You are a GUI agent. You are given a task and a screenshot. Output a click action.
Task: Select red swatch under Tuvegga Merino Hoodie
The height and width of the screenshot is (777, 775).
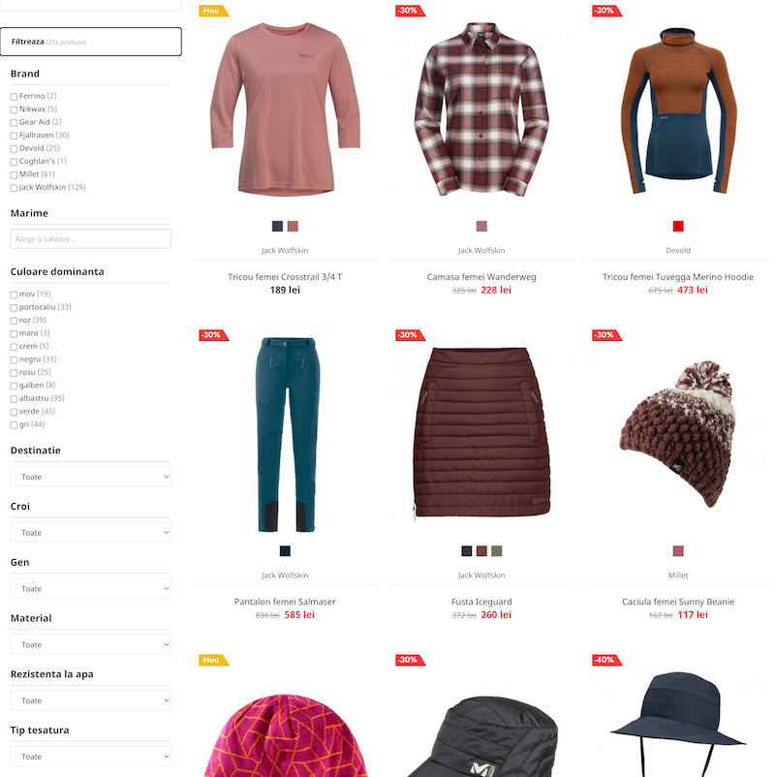coord(678,227)
